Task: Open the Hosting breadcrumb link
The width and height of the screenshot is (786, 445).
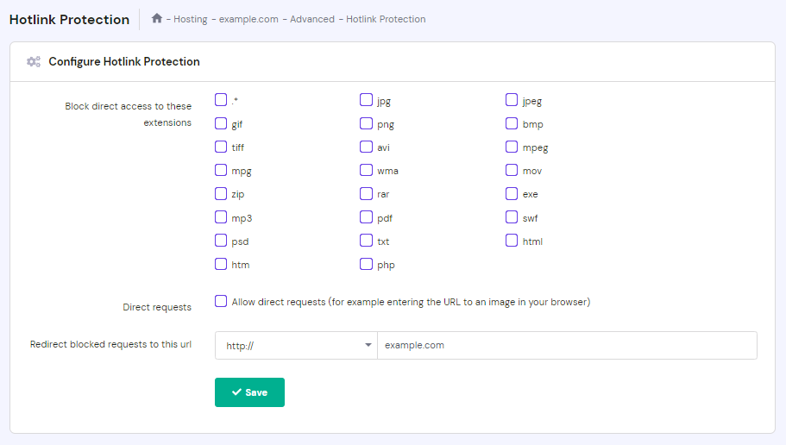Action: click(x=190, y=19)
